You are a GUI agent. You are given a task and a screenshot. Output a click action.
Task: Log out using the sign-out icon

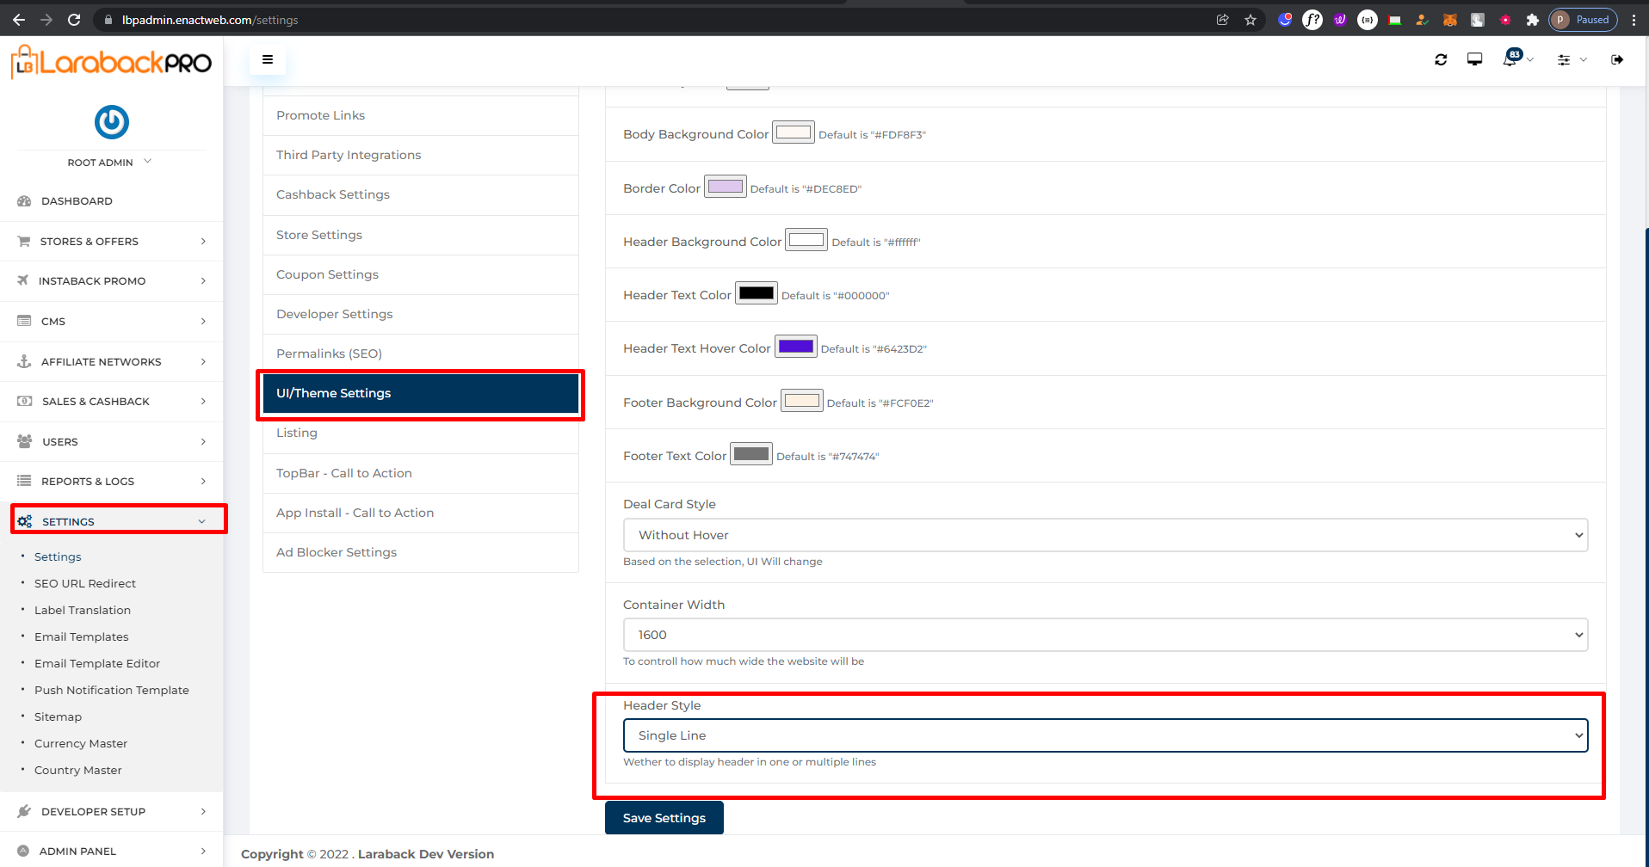(x=1617, y=59)
